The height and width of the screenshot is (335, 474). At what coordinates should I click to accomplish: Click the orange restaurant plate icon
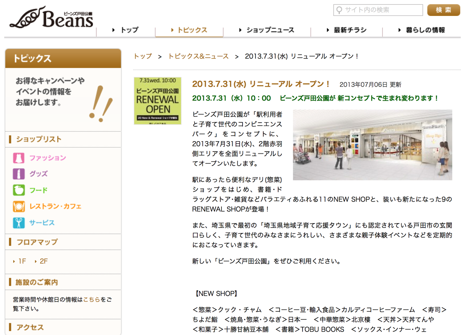(x=19, y=206)
